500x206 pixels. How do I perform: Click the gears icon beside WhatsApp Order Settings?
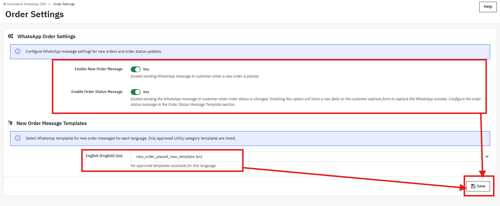pyautogui.click(x=10, y=36)
